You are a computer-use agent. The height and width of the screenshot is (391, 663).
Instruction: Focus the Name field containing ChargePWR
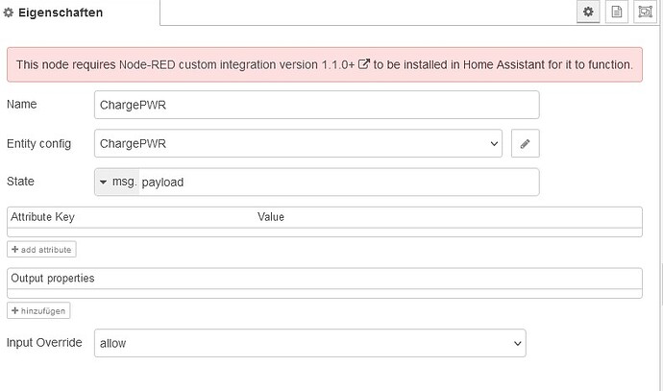tap(317, 105)
